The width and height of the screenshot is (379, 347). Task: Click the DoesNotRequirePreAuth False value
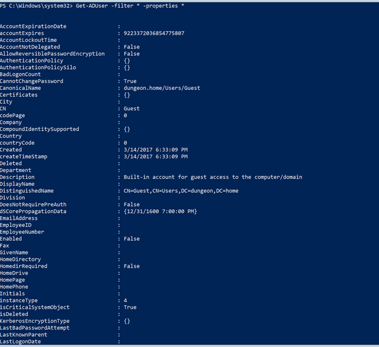[x=132, y=204]
